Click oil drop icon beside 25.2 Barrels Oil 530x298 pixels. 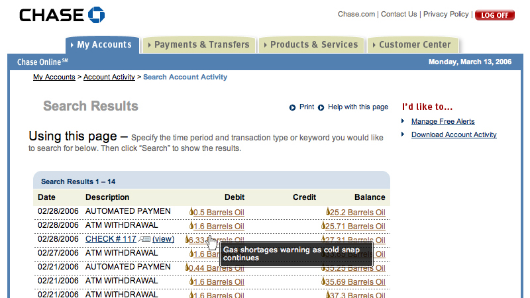(x=327, y=211)
